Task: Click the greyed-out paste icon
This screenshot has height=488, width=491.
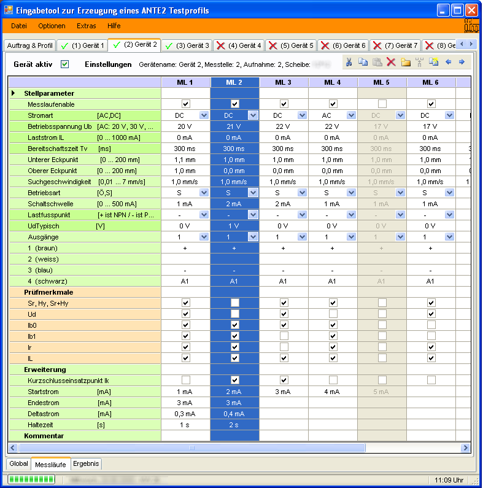Action: (377, 62)
